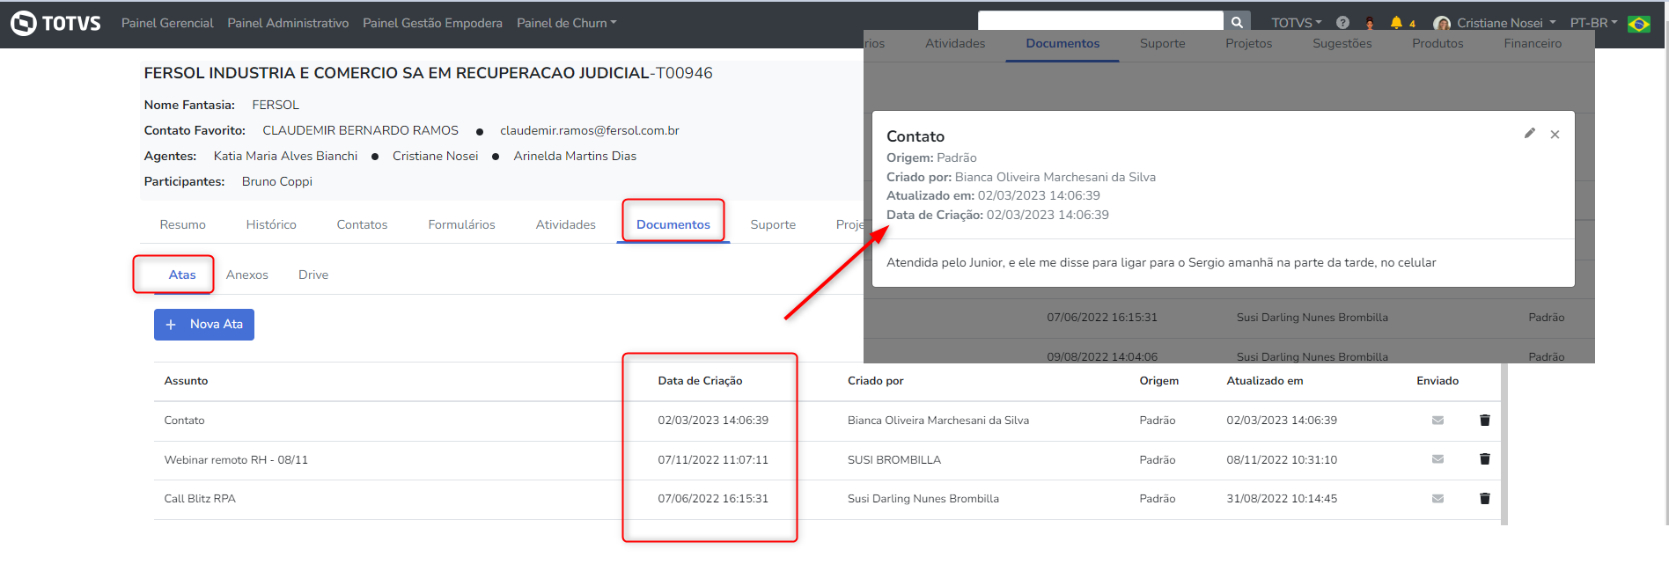
Task: Click the Nome Fantasia value FERSOL
Action: click(x=276, y=105)
